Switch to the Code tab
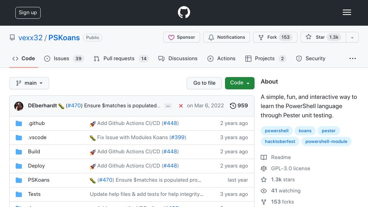368x207 pixels. click(x=23, y=58)
